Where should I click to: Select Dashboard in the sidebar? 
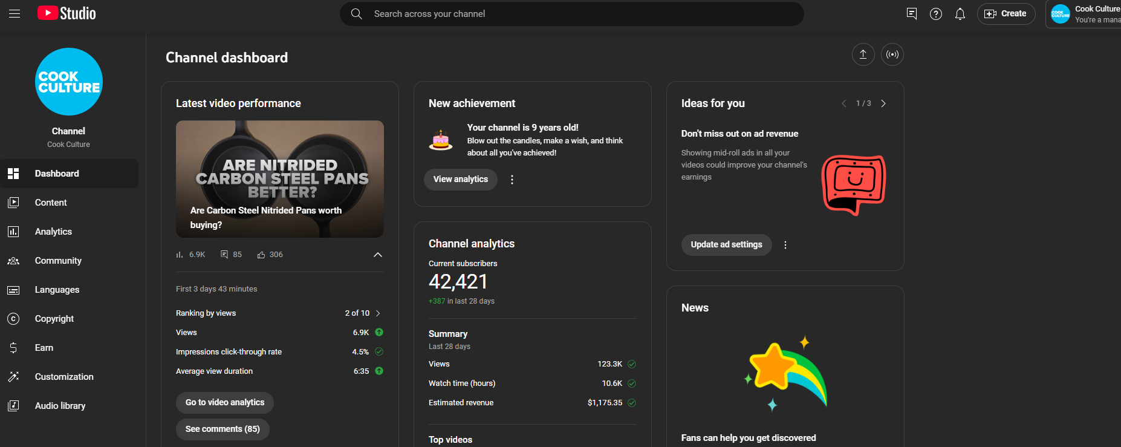coord(69,174)
